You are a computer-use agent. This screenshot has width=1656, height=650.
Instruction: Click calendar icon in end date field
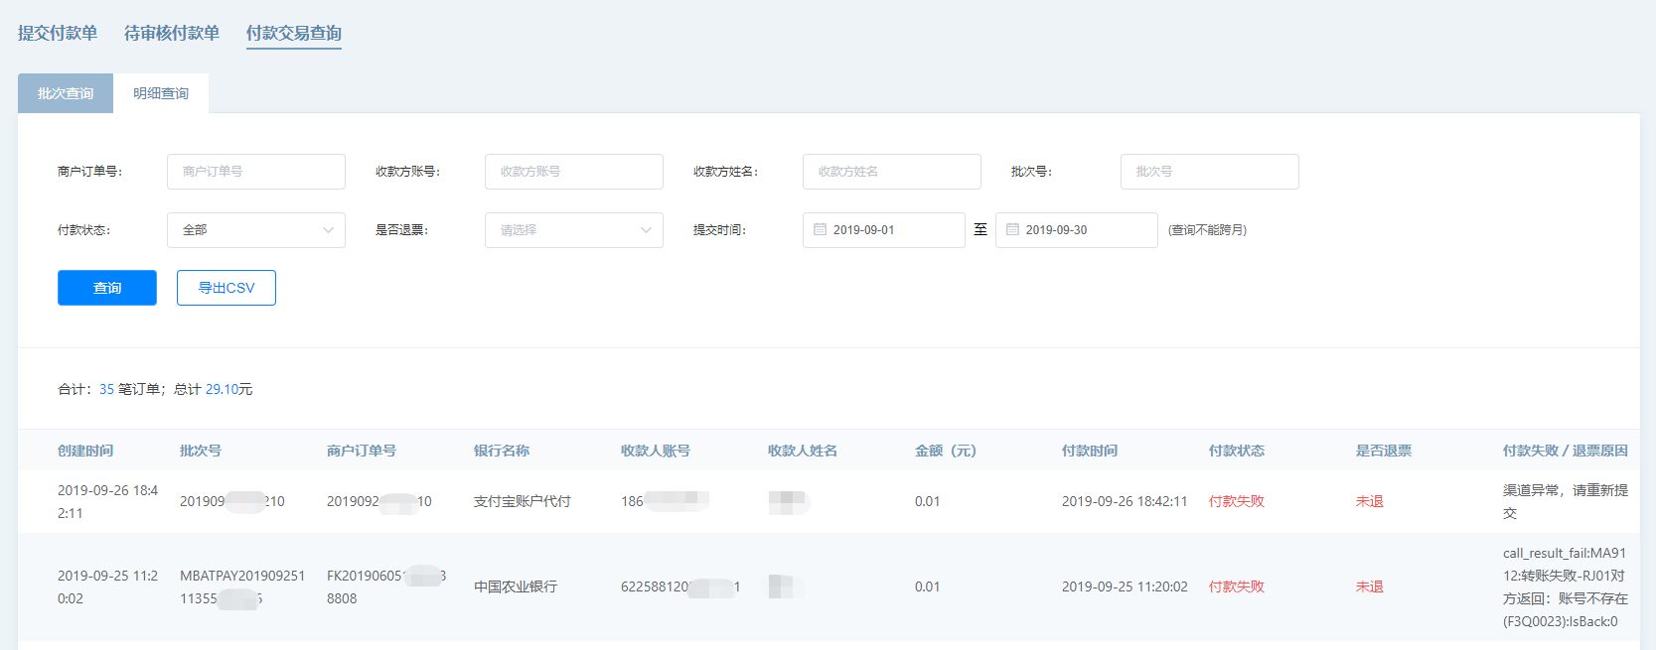1012,229
